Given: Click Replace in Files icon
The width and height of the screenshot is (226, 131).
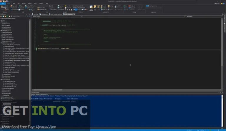Looking at the screenshot, I should pyautogui.click(x=38, y=10).
